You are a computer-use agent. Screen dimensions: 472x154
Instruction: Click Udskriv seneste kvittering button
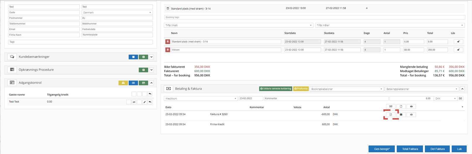point(275,89)
